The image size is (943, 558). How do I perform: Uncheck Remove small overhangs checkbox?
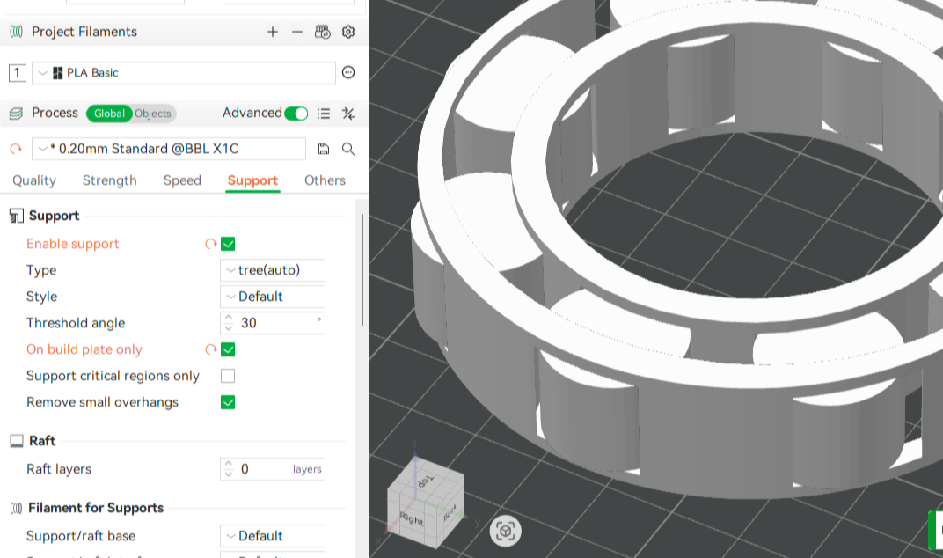(x=228, y=403)
